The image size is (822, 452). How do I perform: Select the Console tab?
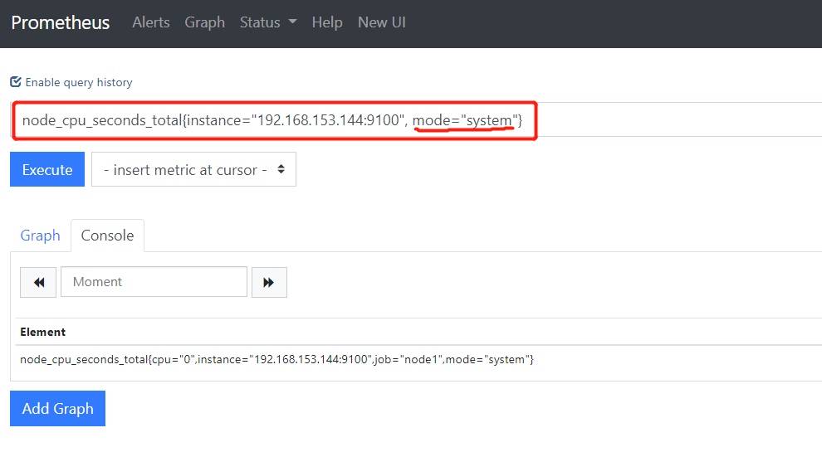[107, 236]
